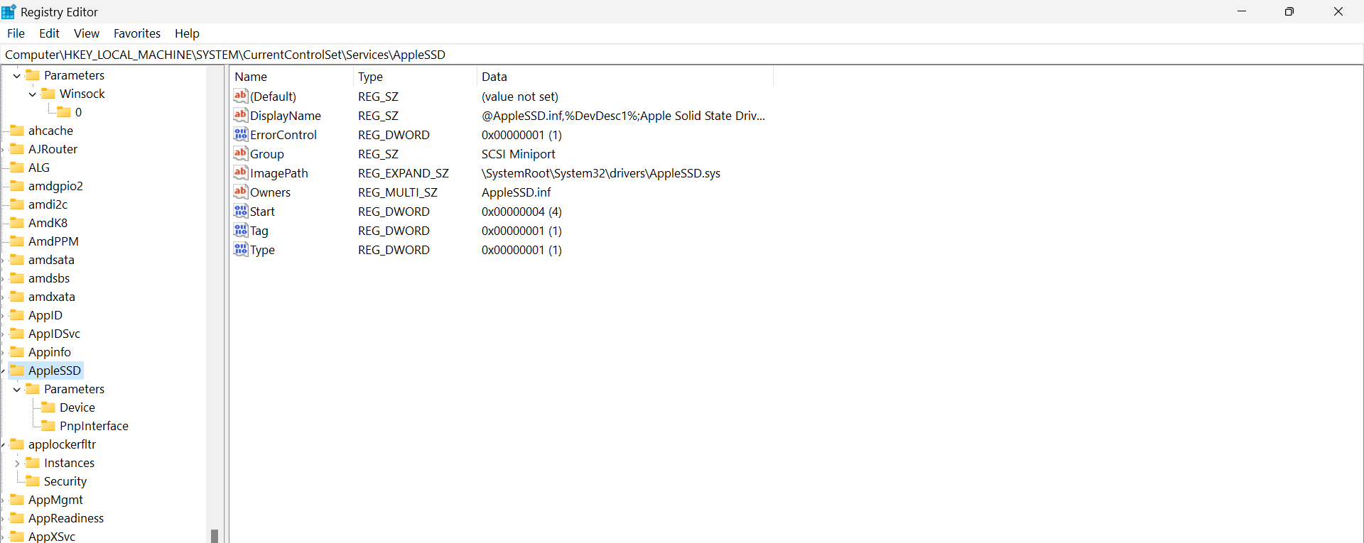
Task: Click the AppleSSD folder icon in tree
Action: 17,371
